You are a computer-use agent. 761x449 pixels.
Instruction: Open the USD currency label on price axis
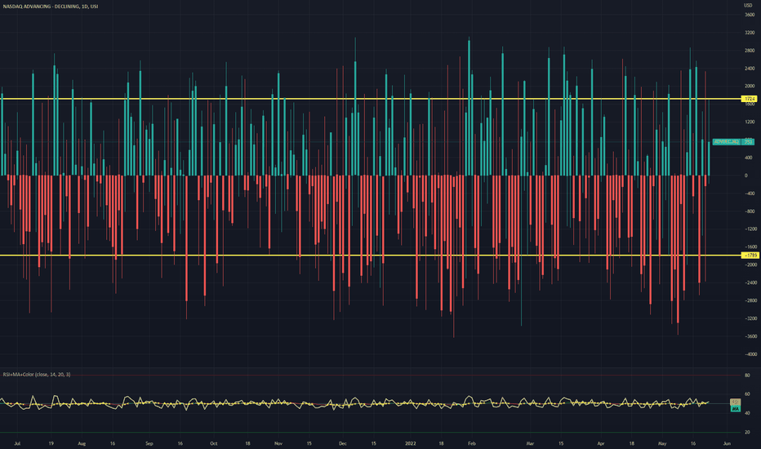coord(748,6)
